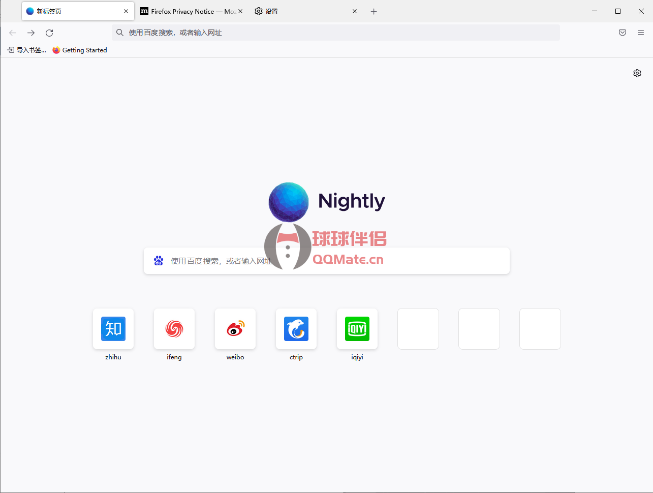Save page to Pocket

622,33
